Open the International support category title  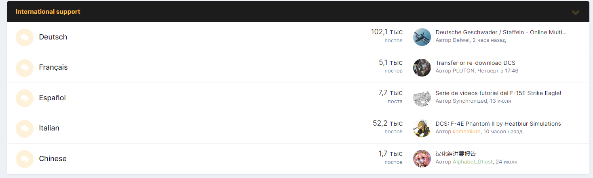(48, 12)
